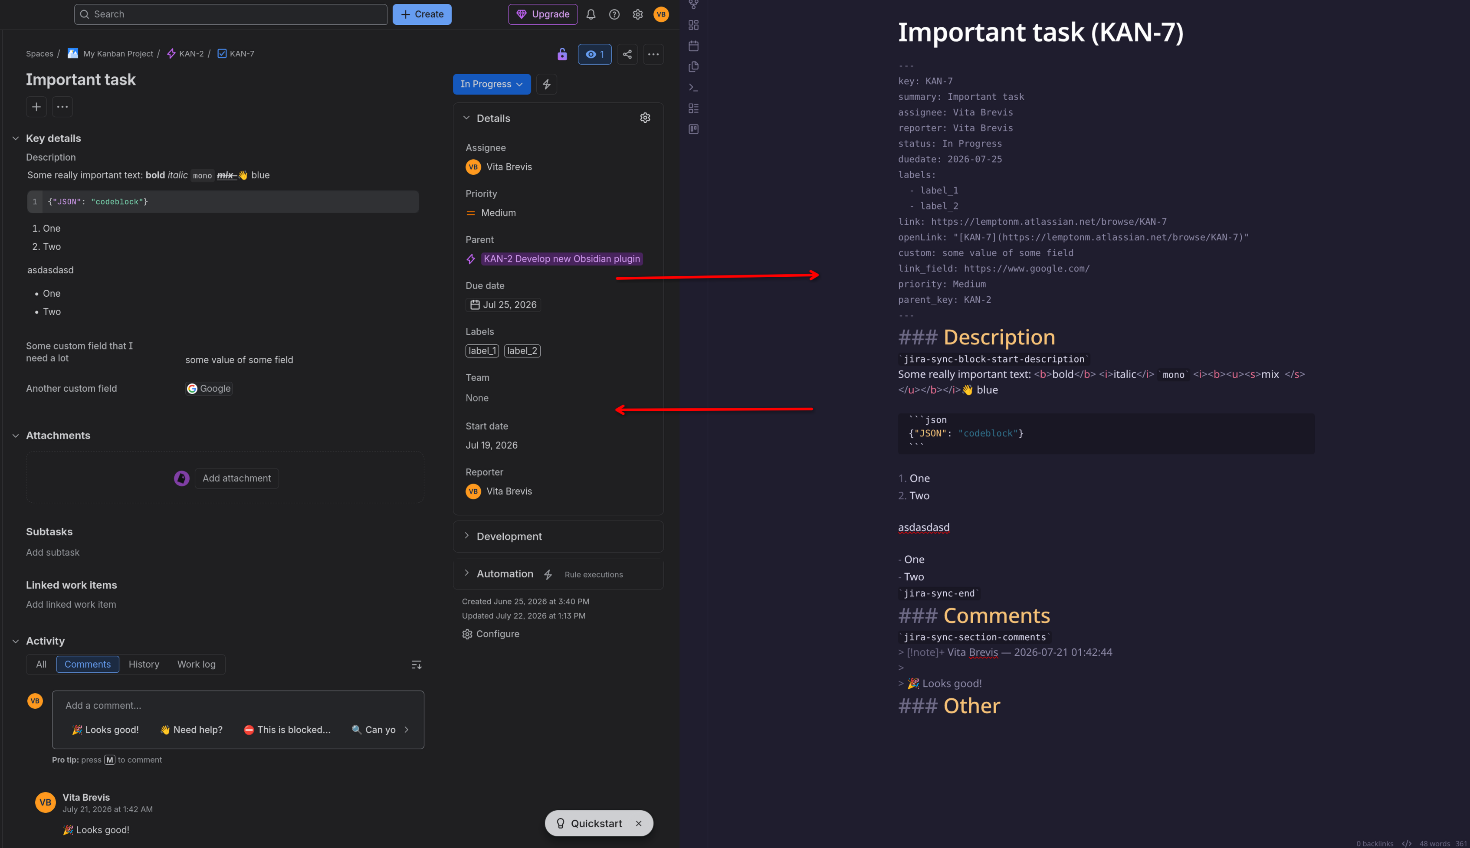Open Jira settings gear in top bar
The height and width of the screenshot is (848, 1470).
638,15
